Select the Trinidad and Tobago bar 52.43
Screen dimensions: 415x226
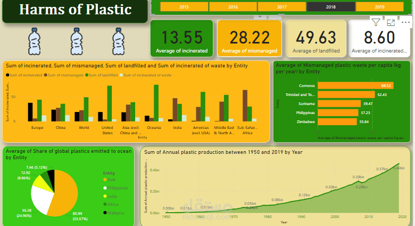(x=346, y=94)
